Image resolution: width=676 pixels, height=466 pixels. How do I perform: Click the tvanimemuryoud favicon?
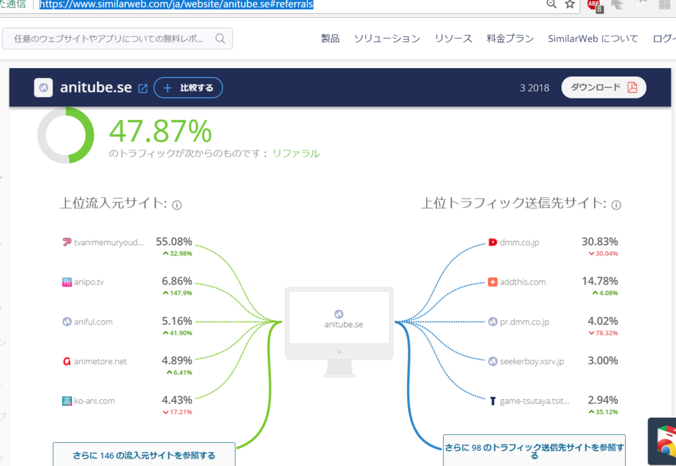[67, 242]
